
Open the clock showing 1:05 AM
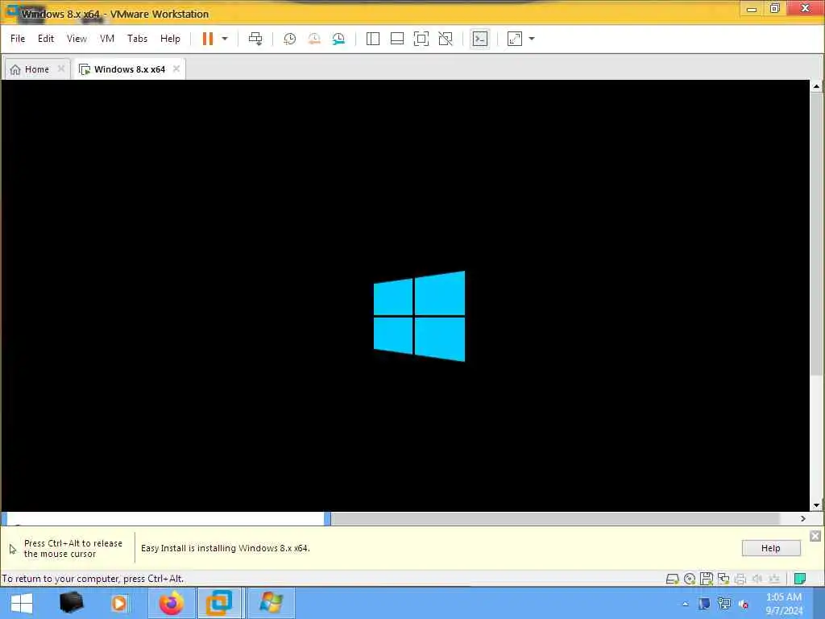pos(784,604)
